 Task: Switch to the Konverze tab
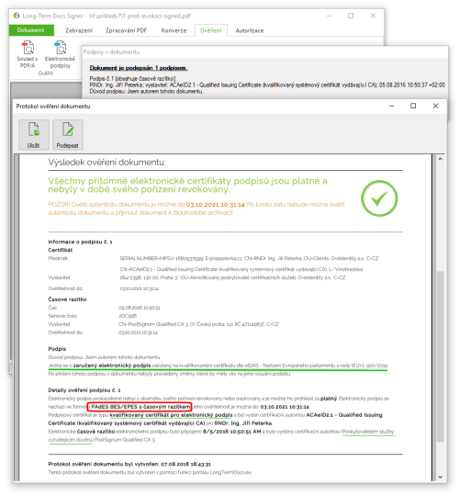pos(174,30)
